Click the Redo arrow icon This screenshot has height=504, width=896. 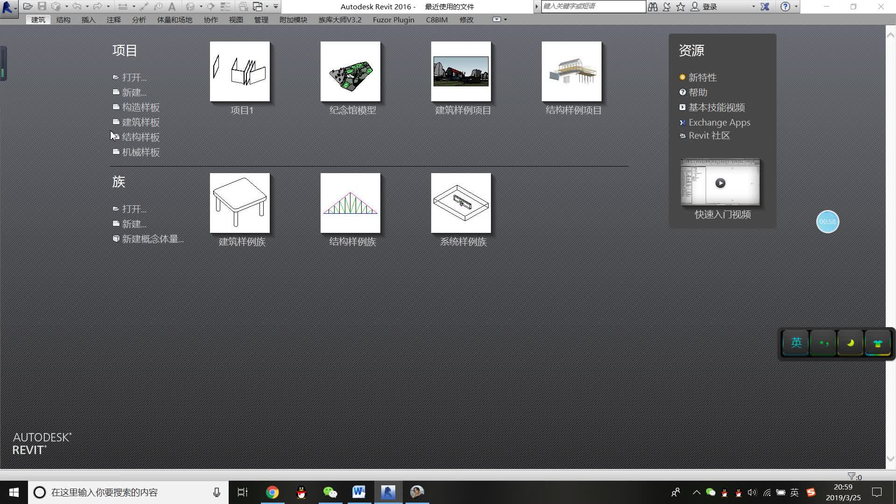[x=98, y=7]
